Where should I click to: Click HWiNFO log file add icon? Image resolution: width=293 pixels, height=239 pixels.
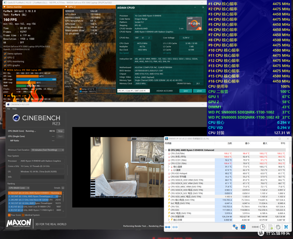pyautogui.click(x=270, y=227)
